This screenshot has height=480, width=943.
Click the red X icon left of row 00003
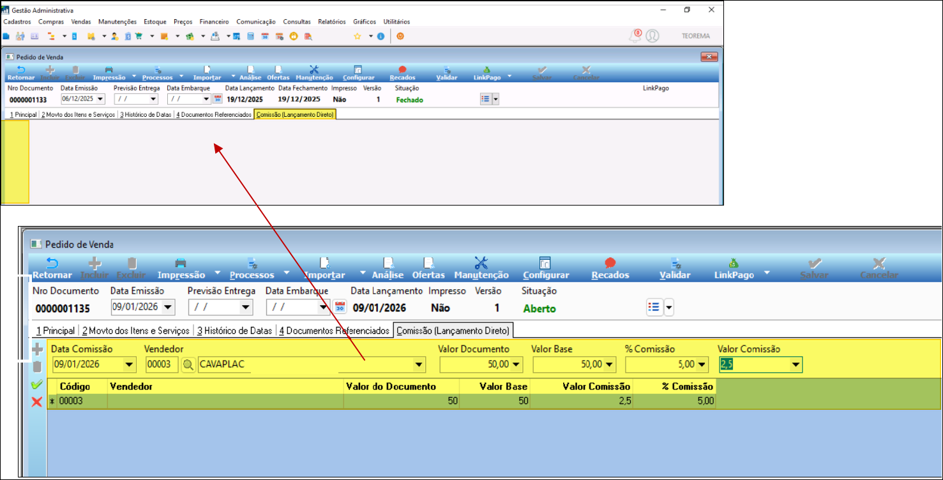[37, 401]
